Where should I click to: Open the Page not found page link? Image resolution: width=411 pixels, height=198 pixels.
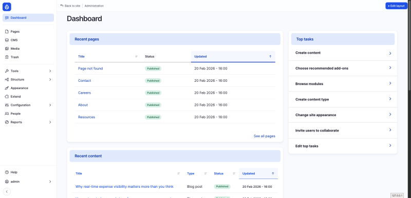tap(90, 69)
